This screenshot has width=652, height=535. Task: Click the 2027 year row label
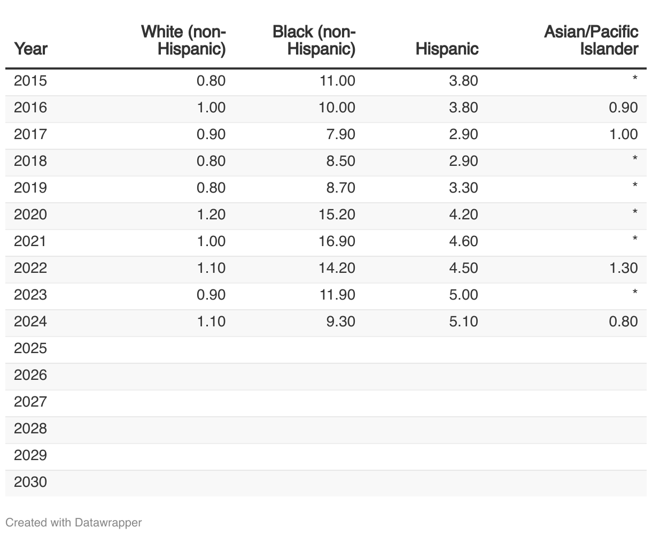tap(30, 402)
